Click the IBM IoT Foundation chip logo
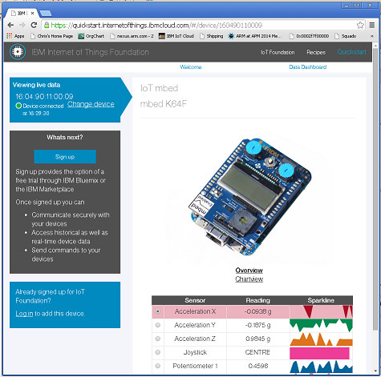This screenshot has height=377, width=381. tap(18, 52)
